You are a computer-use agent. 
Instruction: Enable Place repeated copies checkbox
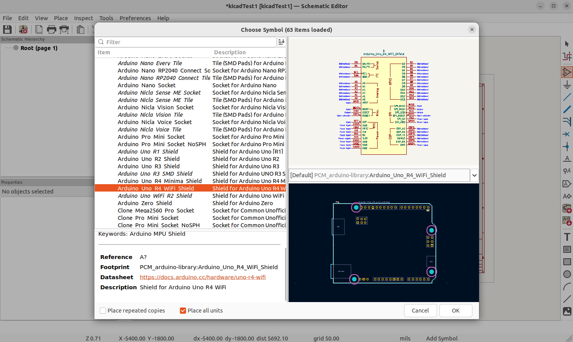click(x=103, y=311)
